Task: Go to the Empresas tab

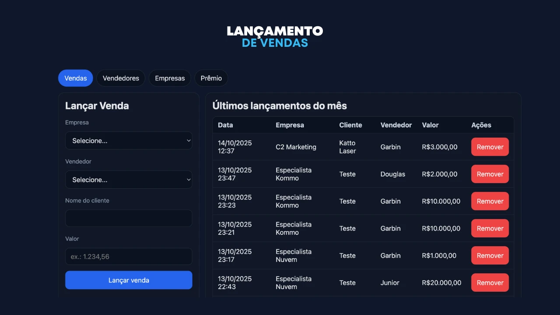Action: [x=170, y=78]
